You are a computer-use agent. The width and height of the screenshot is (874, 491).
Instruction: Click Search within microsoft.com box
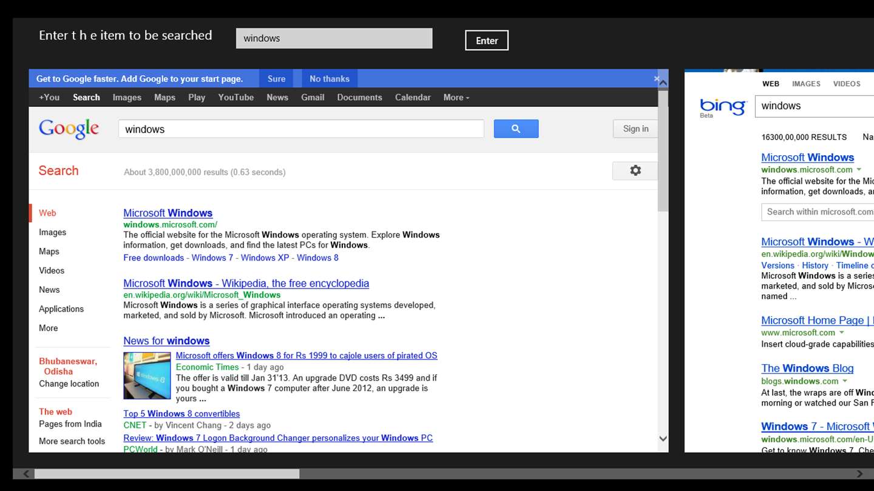[818, 212]
